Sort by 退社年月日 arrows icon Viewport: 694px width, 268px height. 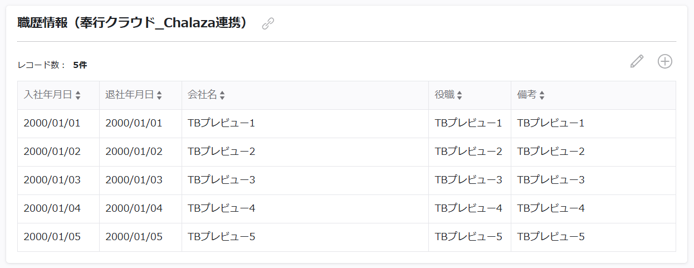(x=159, y=96)
